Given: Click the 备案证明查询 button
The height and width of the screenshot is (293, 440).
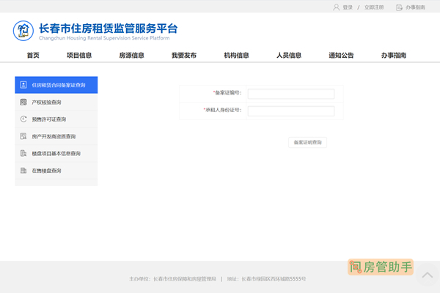Looking at the screenshot, I should pyautogui.click(x=307, y=142).
